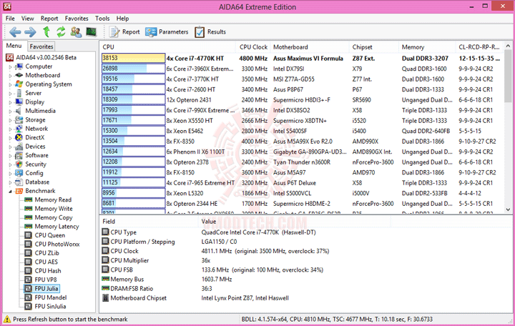Select the Display tree icon

pyautogui.click(x=19, y=102)
